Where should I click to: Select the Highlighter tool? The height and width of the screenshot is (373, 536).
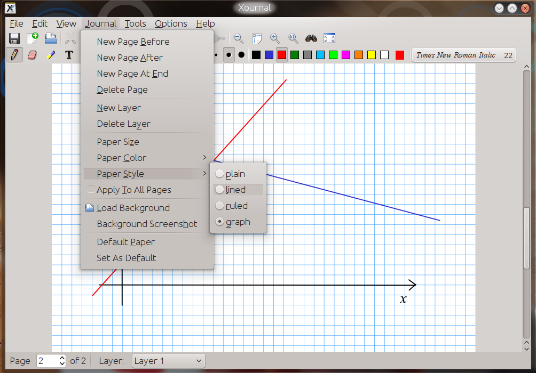(x=51, y=55)
